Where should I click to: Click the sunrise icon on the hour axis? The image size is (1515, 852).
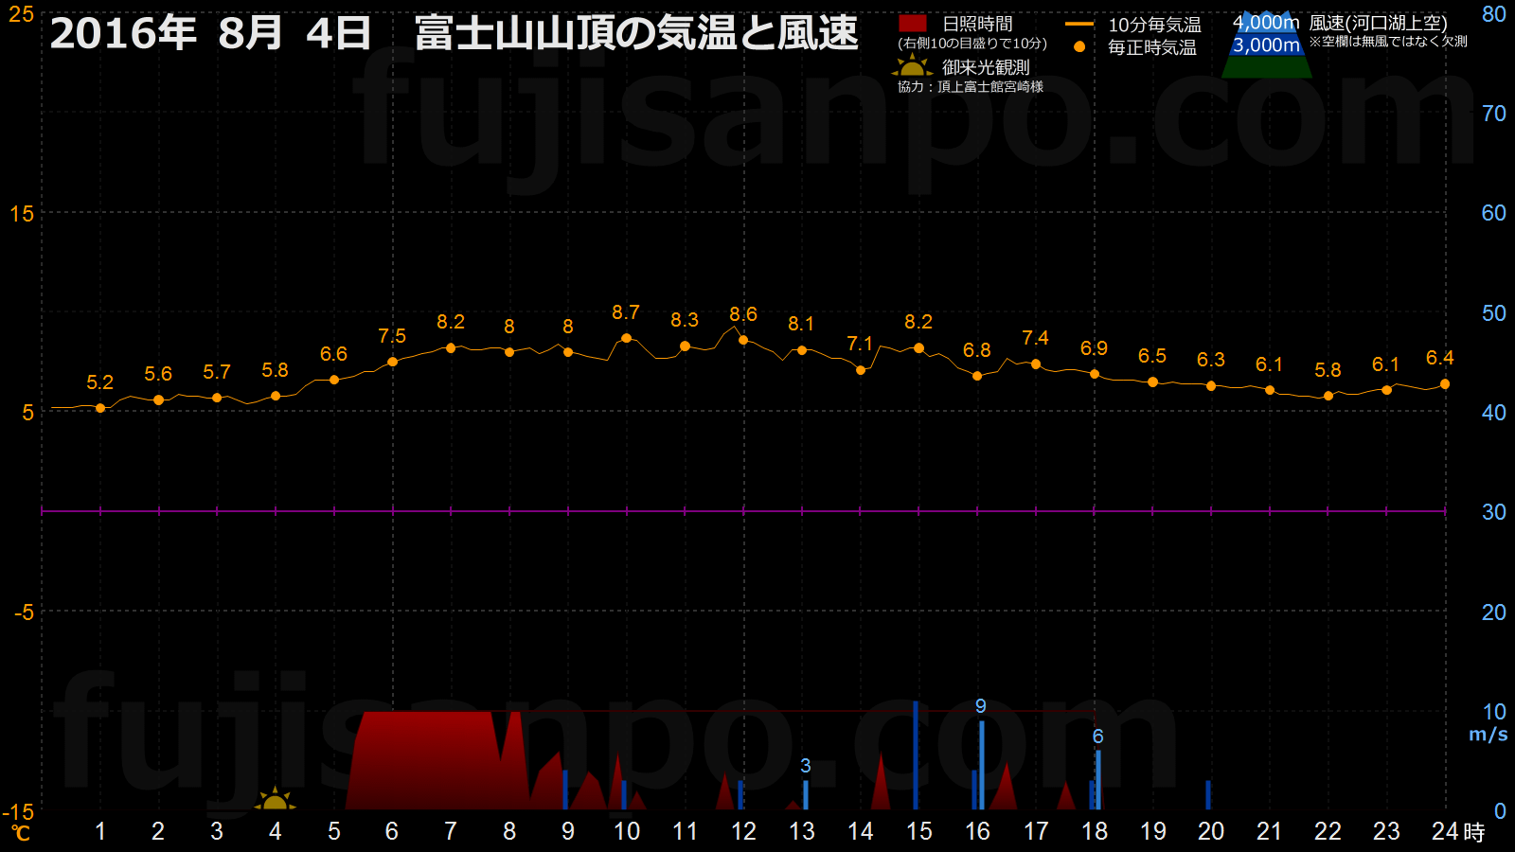[x=275, y=800]
